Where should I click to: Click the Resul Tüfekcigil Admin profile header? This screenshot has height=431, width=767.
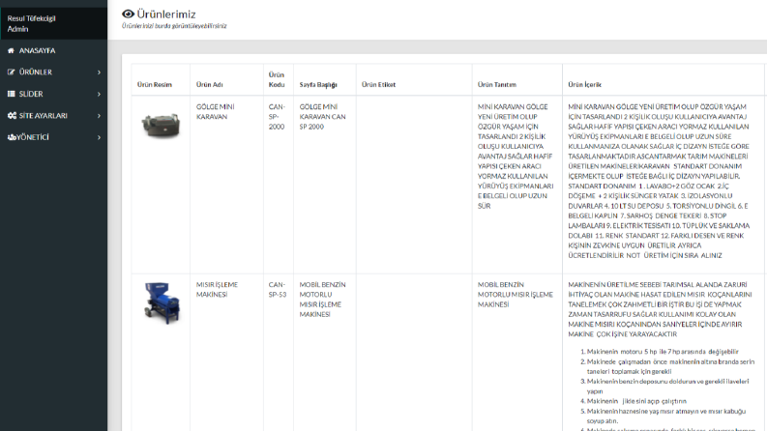pyautogui.click(x=54, y=23)
